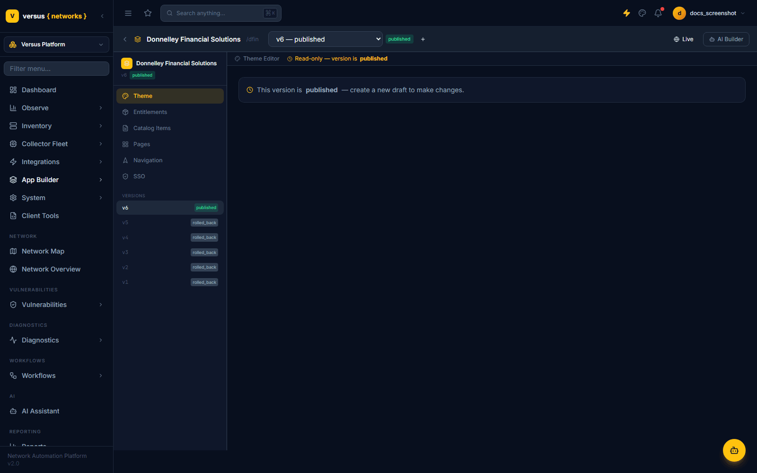Image resolution: width=757 pixels, height=473 pixels.
Task: Select the Navigation tab
Action: (170, 160)
